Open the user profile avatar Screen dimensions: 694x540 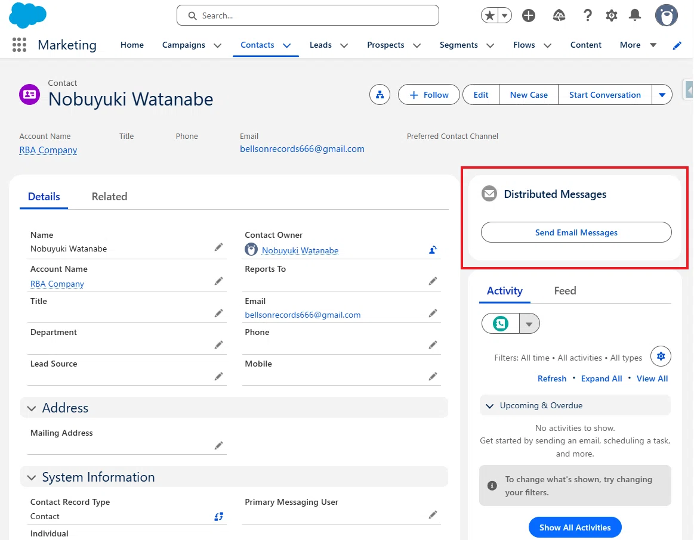click(x=666, y=15)
